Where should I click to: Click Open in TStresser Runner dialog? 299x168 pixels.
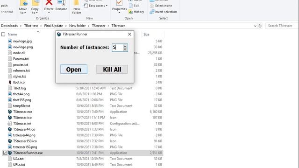point(74,70)
